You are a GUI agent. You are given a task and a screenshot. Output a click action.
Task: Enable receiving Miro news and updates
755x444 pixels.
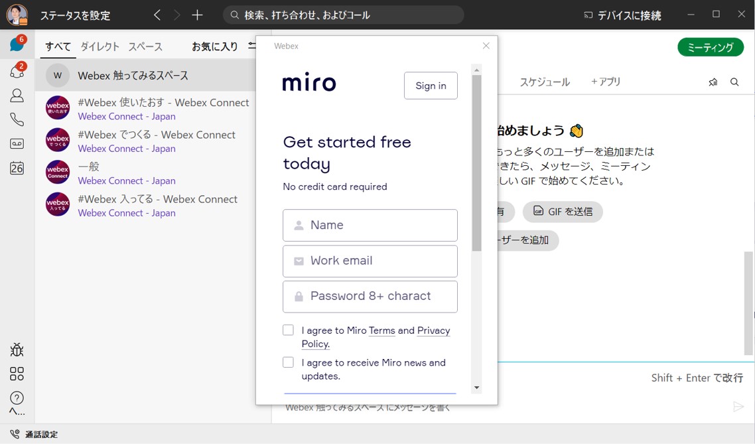[x=288, y=362]
